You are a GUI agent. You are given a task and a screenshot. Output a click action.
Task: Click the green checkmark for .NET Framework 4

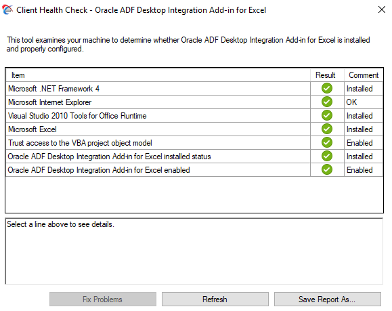[x=327, y=88]
